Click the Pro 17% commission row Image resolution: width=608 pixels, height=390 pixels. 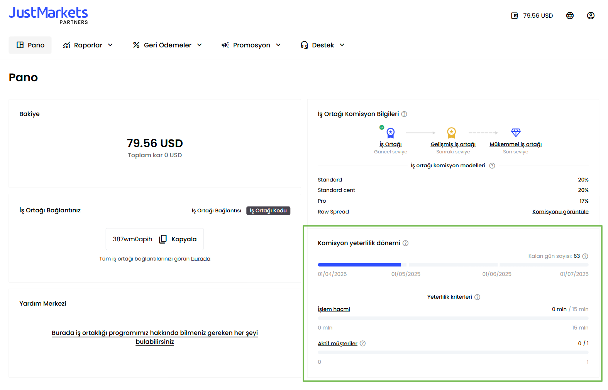pyautogui.click(x=453, y=201)
